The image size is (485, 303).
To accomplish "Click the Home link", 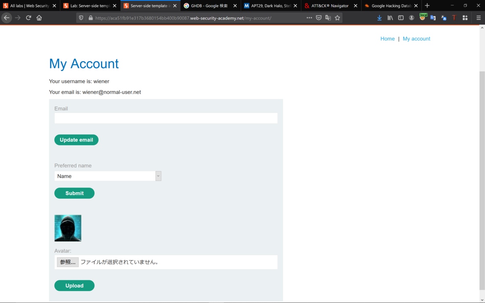I will coord(388,39).
